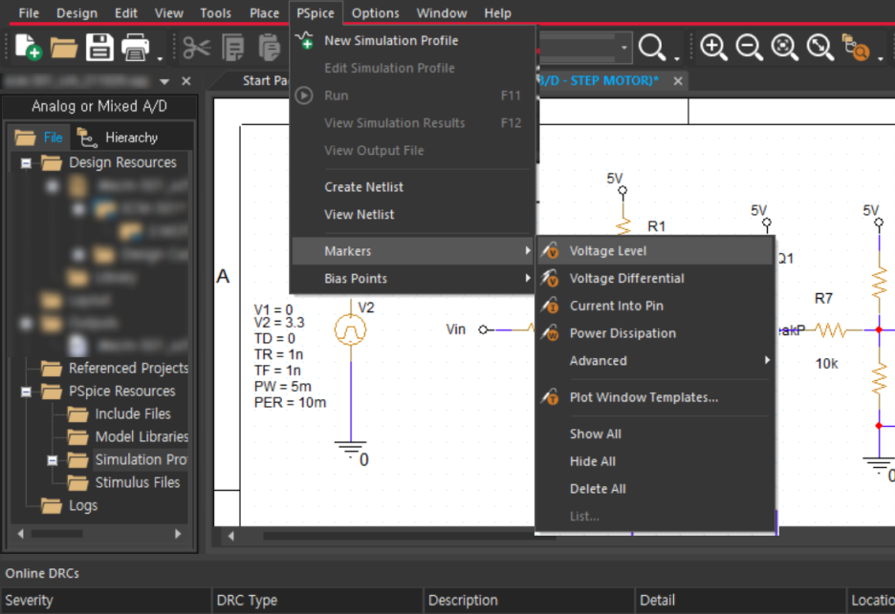This screenshot has height=614, width=895.
Task: Click the Print toolbar icon
Action: 135,48
